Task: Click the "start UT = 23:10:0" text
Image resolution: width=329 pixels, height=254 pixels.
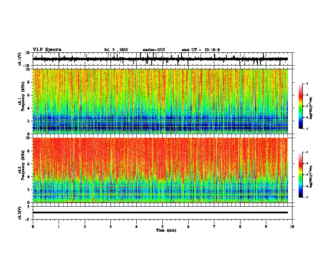Action: [x=201, y=50]
